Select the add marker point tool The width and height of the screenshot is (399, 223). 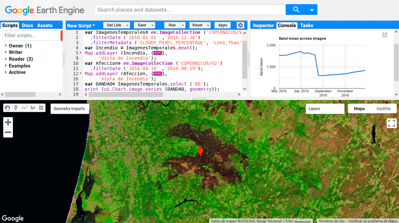click(16, 108)
